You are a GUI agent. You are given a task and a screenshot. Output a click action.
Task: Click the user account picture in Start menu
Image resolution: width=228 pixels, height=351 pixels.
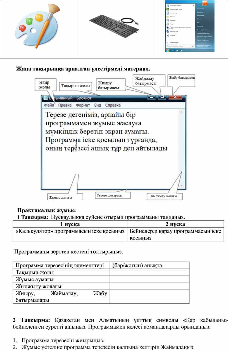click(x=205, y=3)
